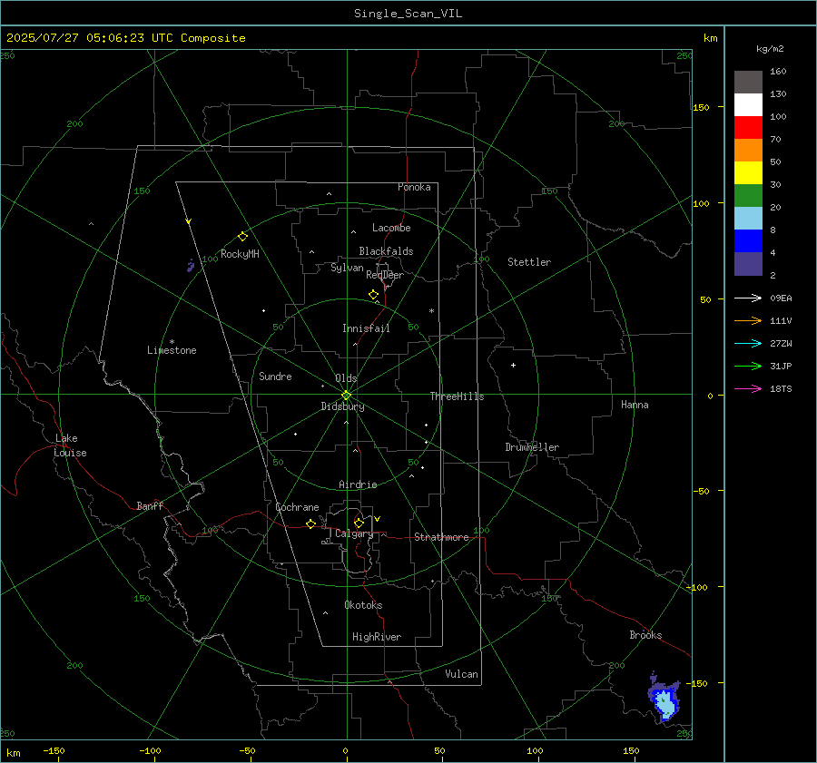Click the HighRiver city label
This screenshot has height=763, width=817.
click(x=377, y=637)
